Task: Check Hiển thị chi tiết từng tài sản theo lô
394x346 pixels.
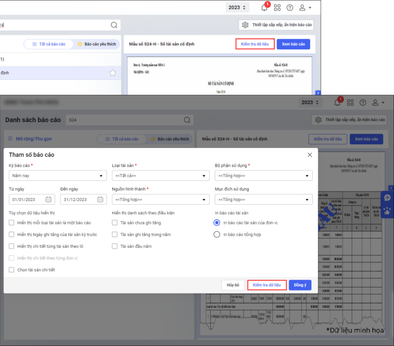Action: click(12, 246)
